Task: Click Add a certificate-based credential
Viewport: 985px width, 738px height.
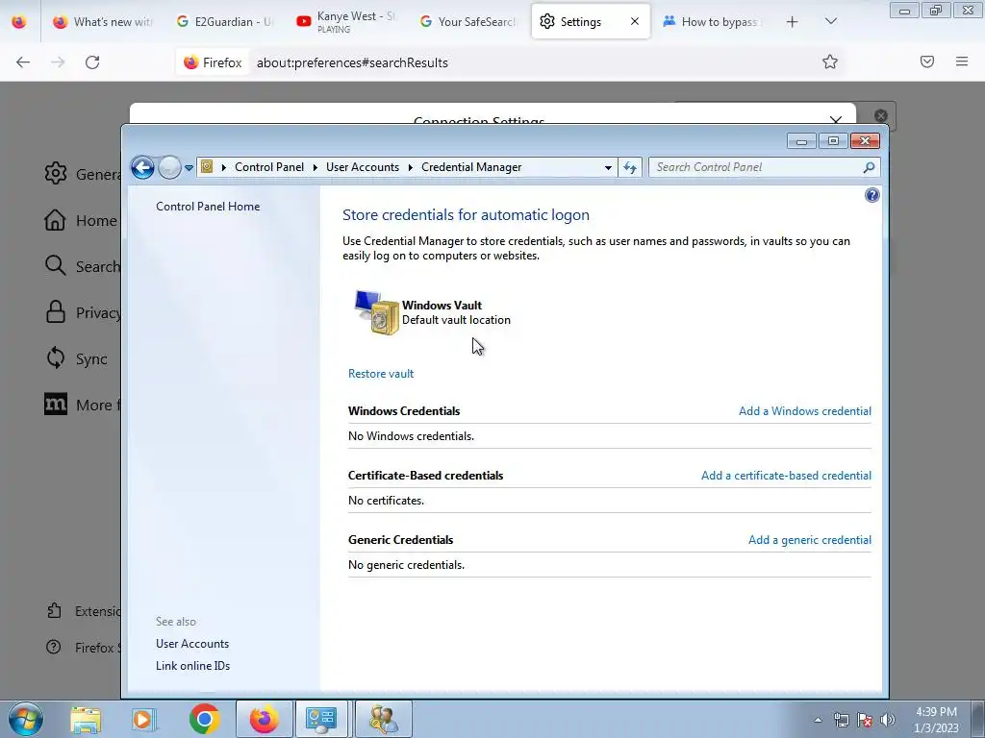Action: tap(786, 476)
